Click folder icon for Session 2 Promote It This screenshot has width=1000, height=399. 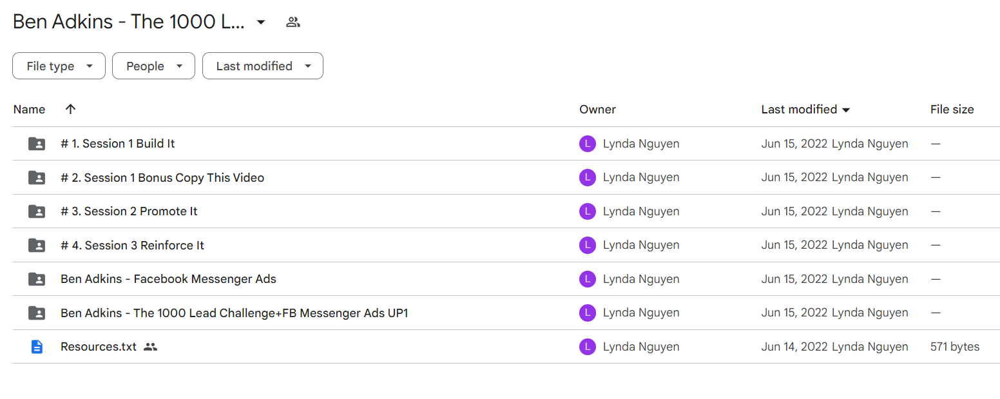click(x=37, y=211)
